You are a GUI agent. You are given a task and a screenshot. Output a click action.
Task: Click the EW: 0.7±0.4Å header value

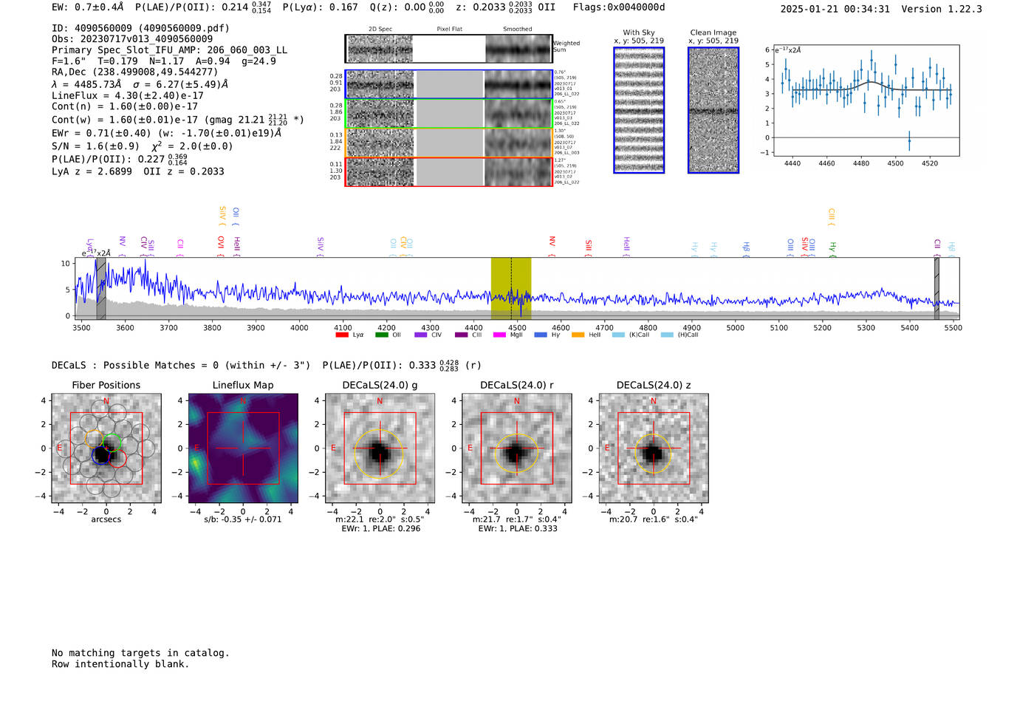point(88,7)
